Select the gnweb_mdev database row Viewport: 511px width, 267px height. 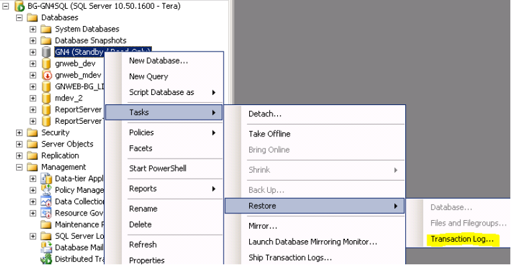tap(78, 75)
